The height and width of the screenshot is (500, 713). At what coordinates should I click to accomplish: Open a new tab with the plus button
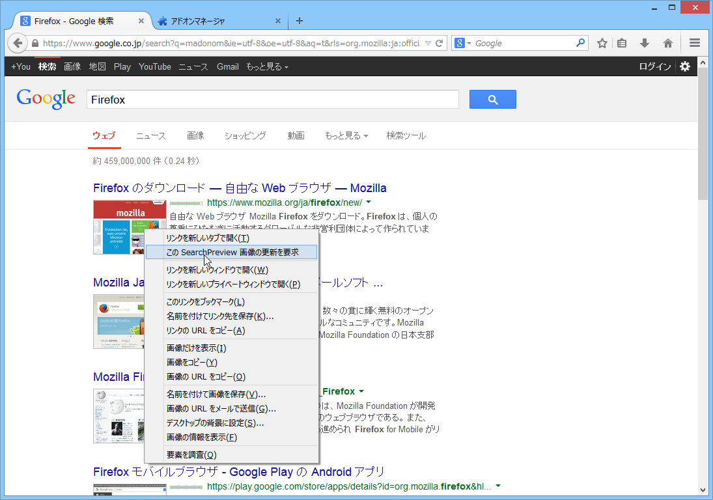[299, 20]
